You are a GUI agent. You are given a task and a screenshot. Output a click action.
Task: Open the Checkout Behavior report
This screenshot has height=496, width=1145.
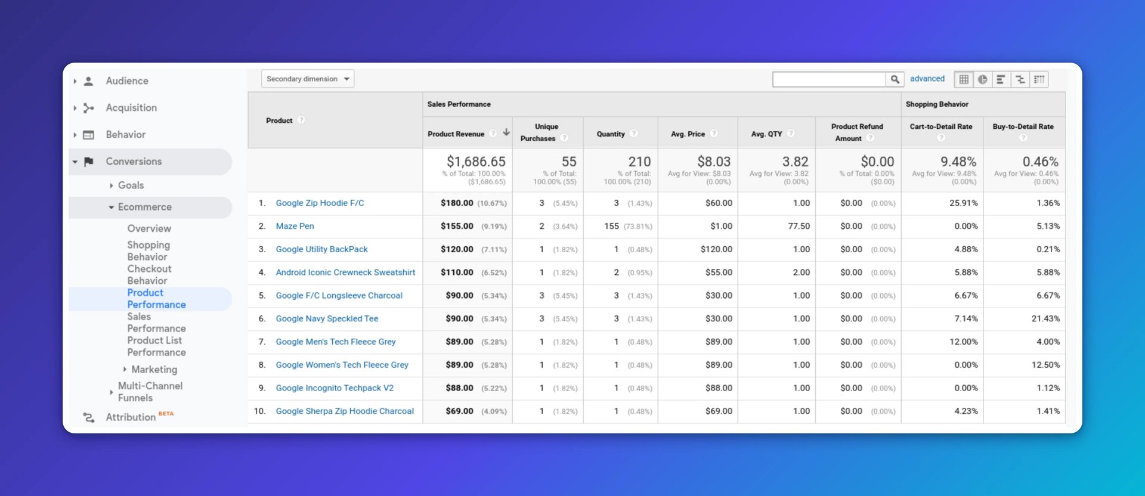pos(149,275)
